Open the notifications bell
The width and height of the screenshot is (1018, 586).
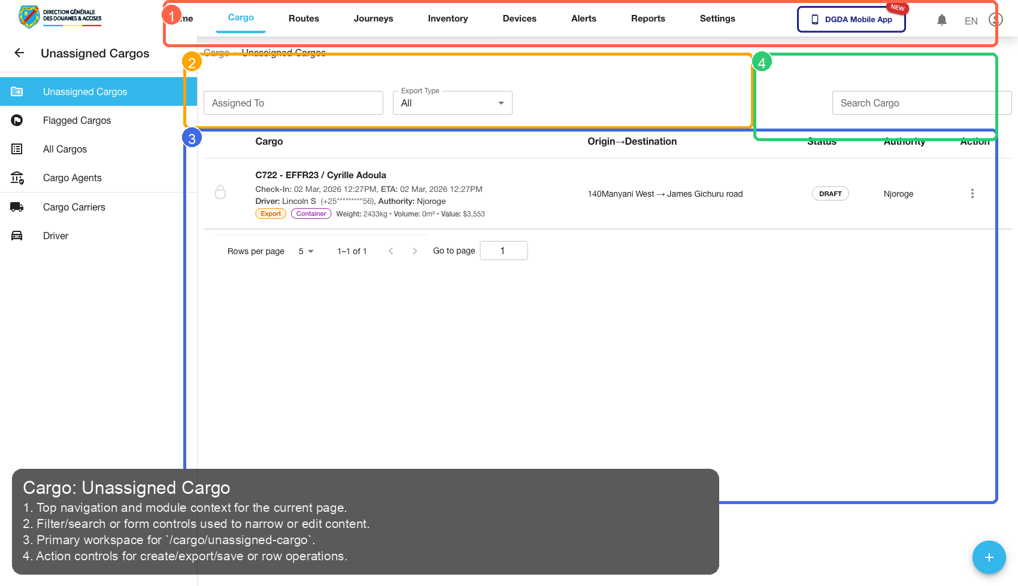942,19
